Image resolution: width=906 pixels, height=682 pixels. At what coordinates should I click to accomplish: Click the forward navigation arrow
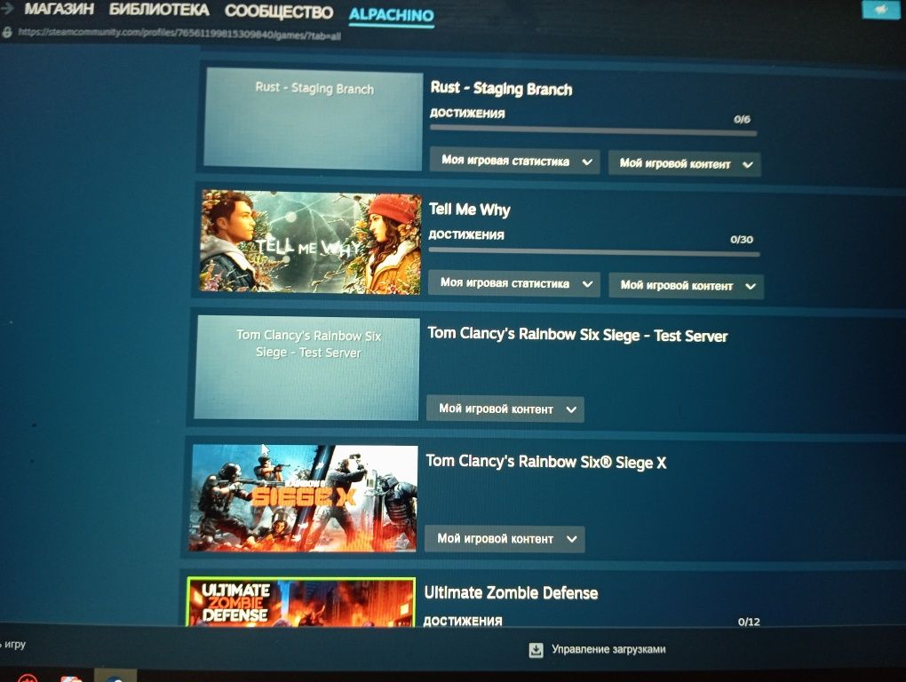coord(7,7)
